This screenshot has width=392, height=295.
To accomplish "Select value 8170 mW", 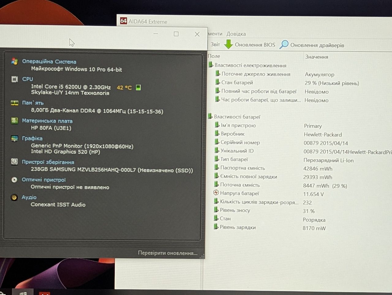I will [x=314, y=228].
